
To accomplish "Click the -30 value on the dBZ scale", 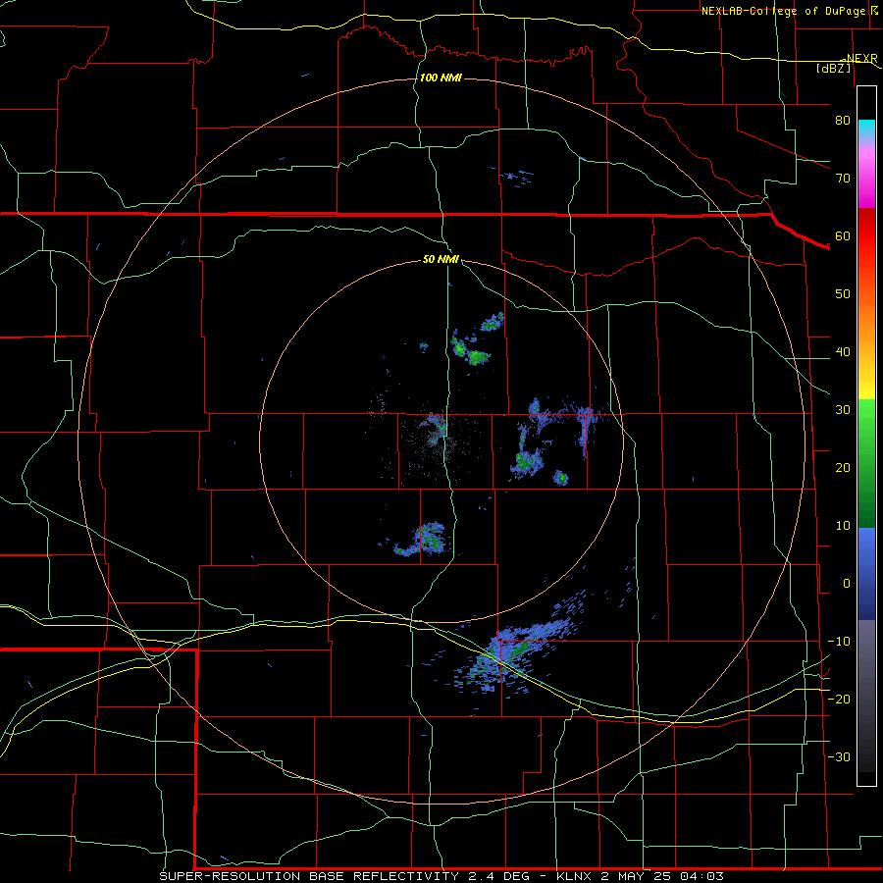I will (839, 757).
